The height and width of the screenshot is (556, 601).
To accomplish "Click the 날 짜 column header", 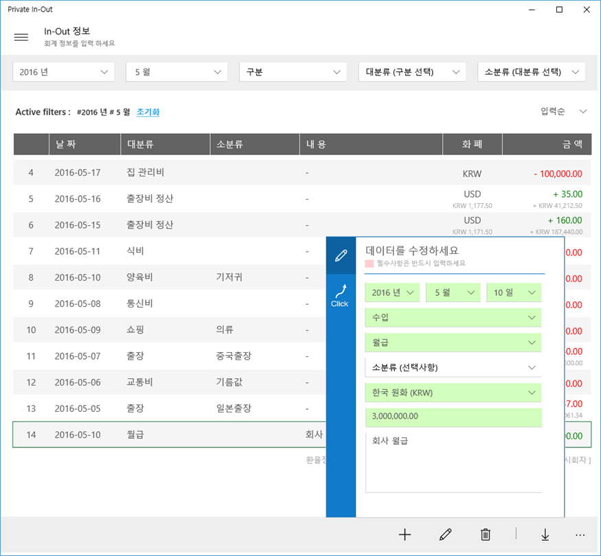I will coord(84,144).
